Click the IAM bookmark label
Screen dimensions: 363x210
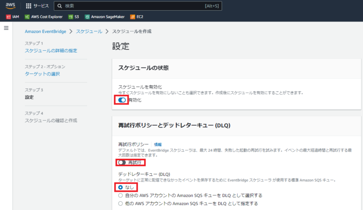[x=16, y=17]
